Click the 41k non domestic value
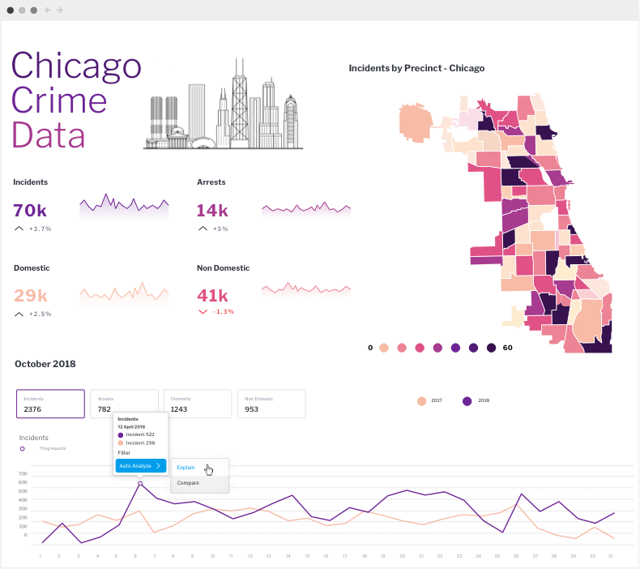640x569 pixels. click(x=212, y=295)
